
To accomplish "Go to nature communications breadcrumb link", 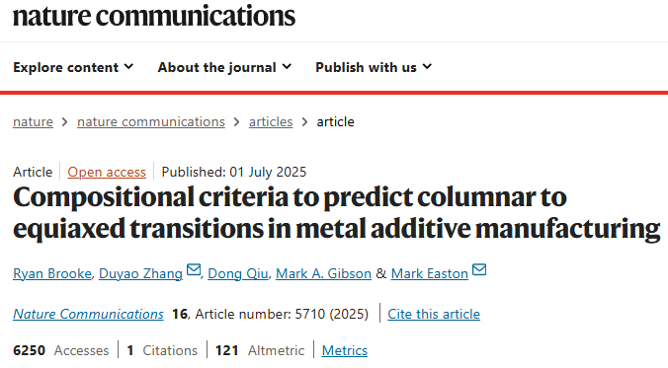I will 151,122.
